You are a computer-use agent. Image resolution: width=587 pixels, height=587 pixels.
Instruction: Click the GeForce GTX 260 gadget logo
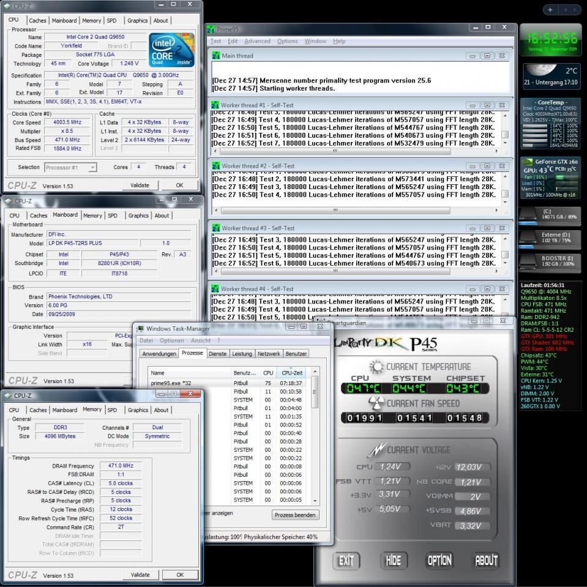point(527,162)
